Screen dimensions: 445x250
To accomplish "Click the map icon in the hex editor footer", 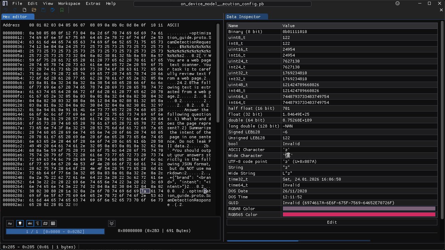I will click(45, 223).
